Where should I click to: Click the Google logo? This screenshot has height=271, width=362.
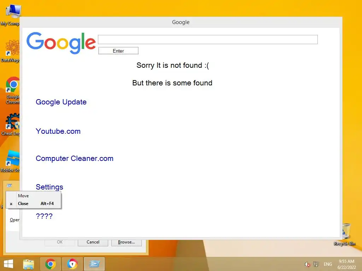click(61, 43)
